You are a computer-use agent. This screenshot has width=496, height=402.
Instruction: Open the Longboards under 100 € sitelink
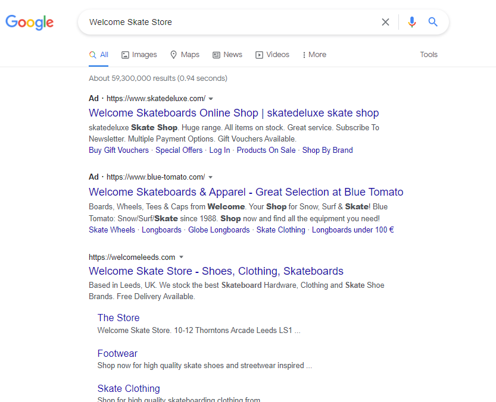tap(352, 230)
